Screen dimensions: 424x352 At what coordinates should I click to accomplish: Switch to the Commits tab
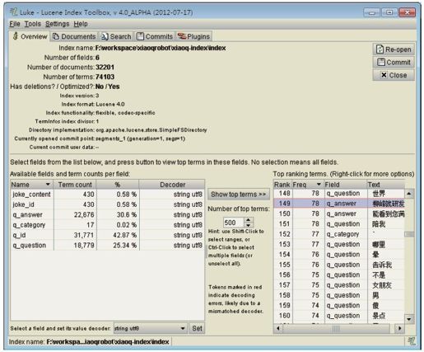(155, 36)
